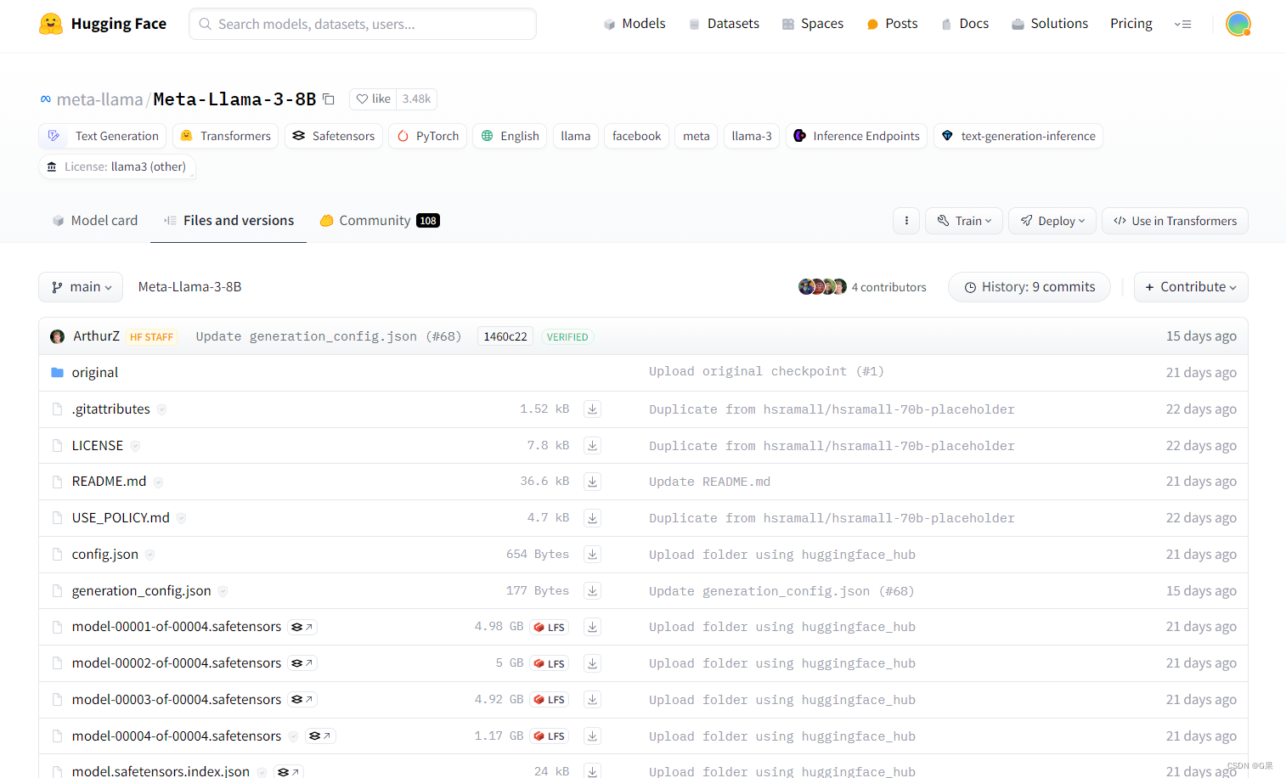
Task: Click commit hash 1460c22
Action: click(x=505, y=337)
